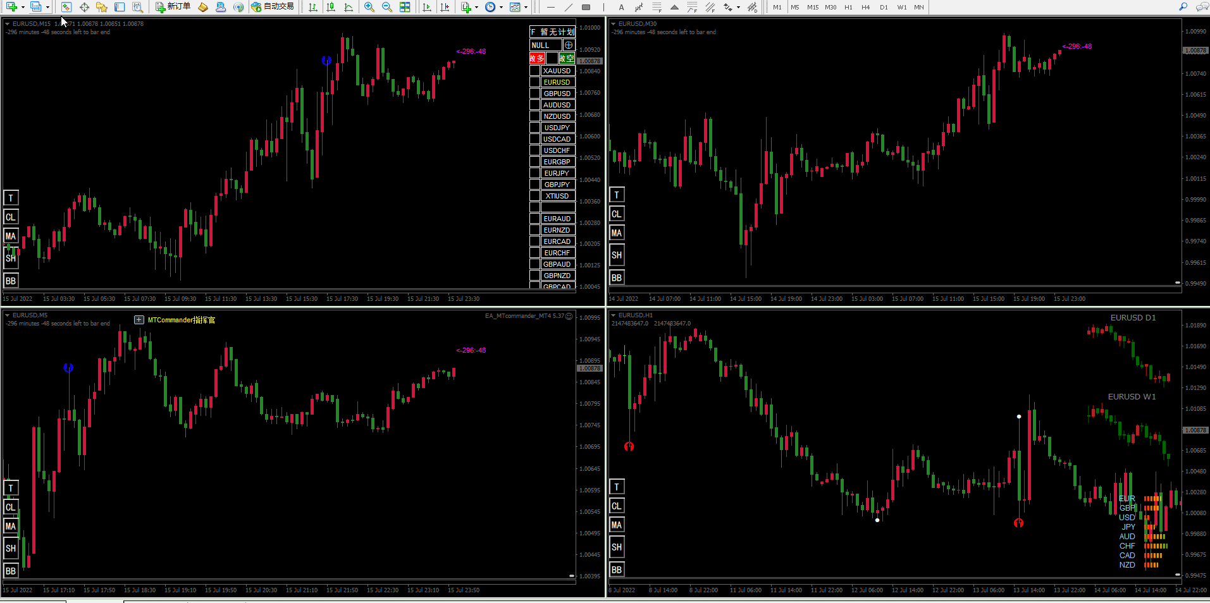Image resolution: width=1210 pixels, height=603 pixels.
Task: Tick the checkbox beside USDCAD
Action: 535,139
